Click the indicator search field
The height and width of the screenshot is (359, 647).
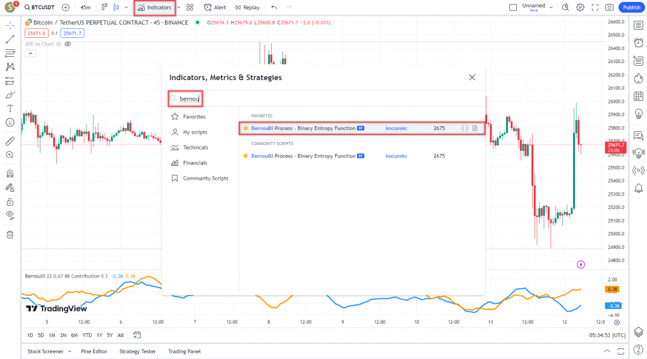326,98
